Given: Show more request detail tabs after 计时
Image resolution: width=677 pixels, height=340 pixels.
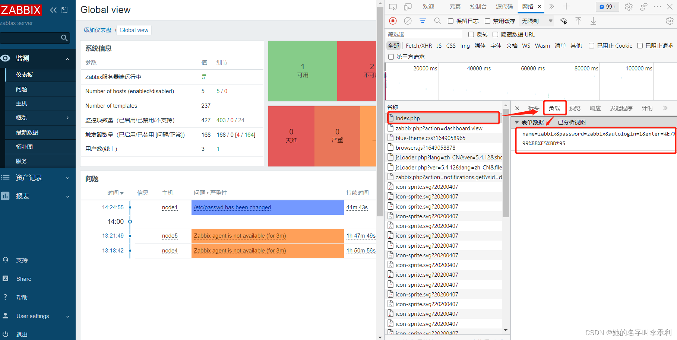Looking at the screenshot, I should tap(665, 108).
